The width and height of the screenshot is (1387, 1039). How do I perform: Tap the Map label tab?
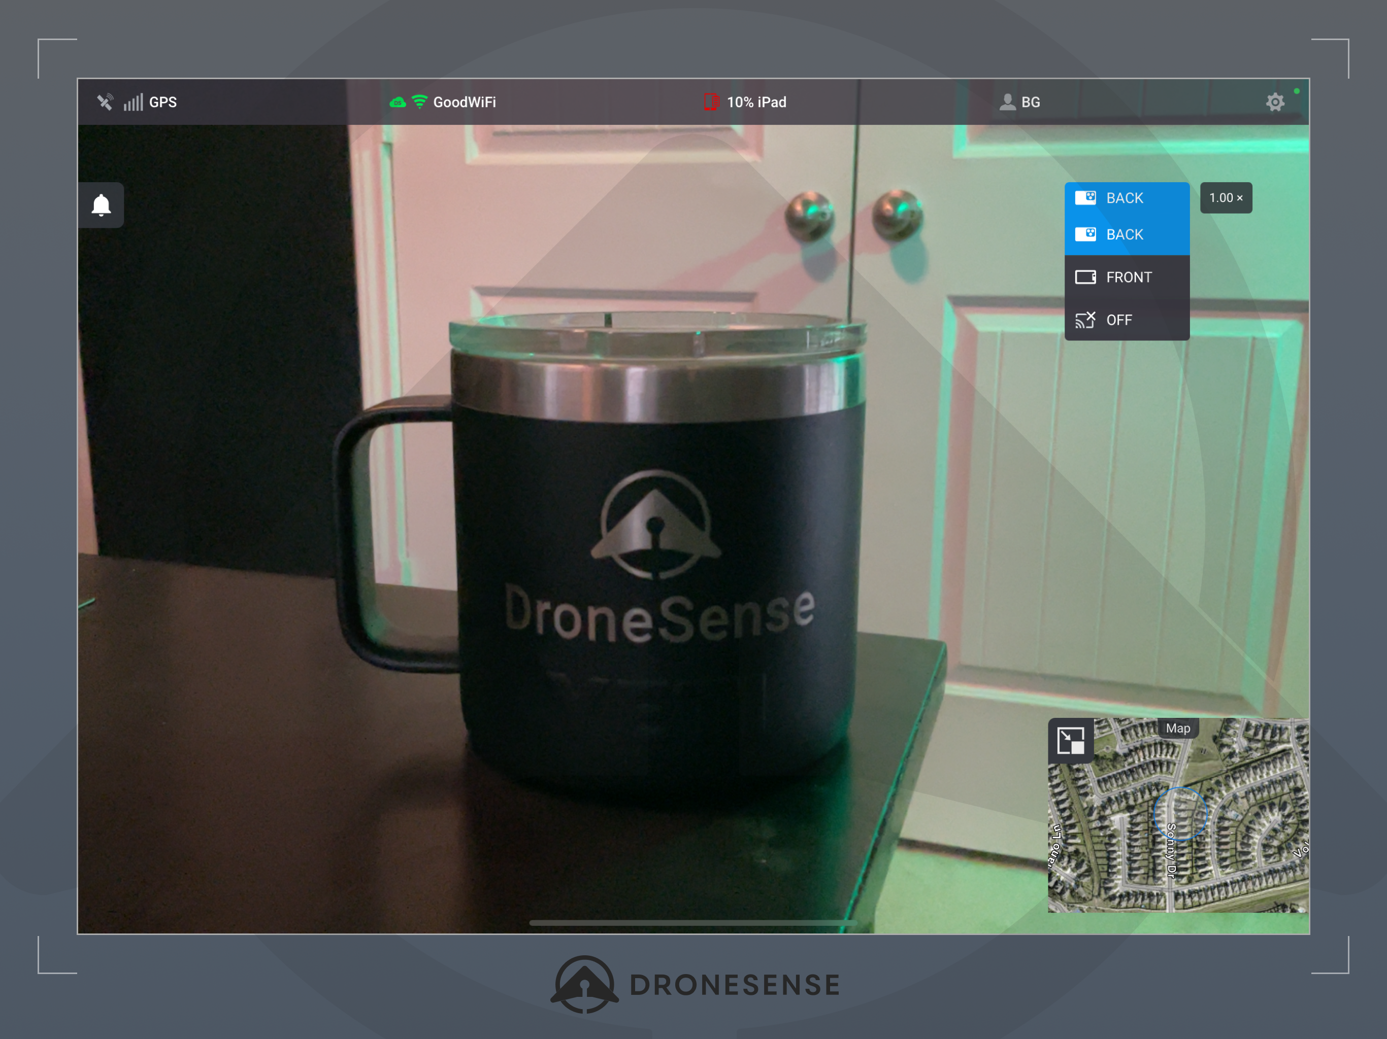pyautogui.click(x=1177, y=728)
